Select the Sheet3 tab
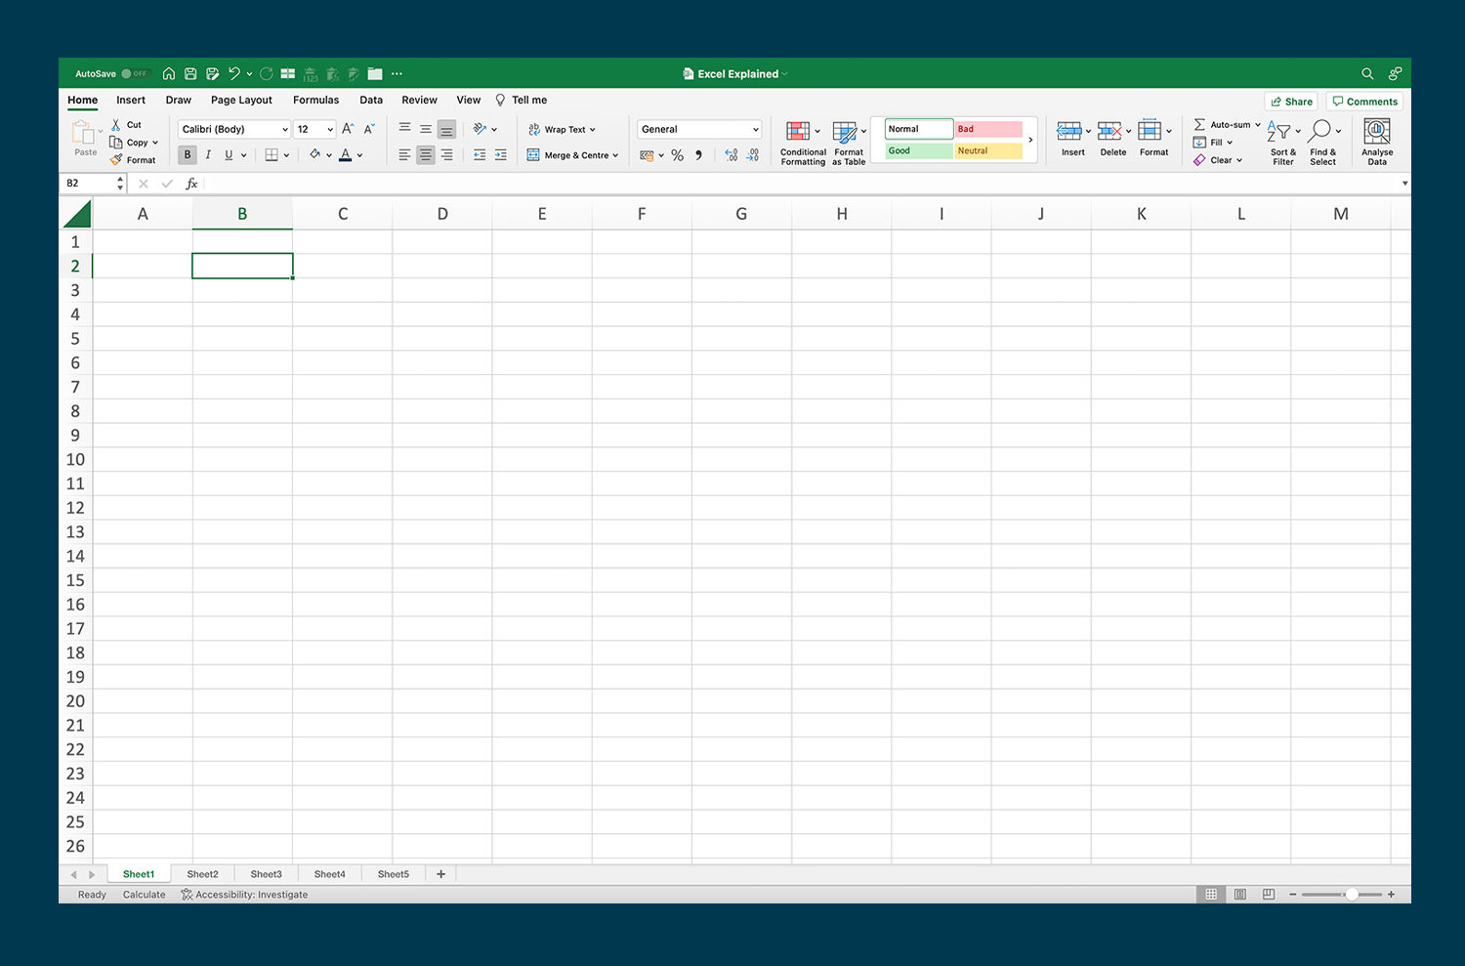Screen dimensions: 1465x966 click(x=266, y=873)
